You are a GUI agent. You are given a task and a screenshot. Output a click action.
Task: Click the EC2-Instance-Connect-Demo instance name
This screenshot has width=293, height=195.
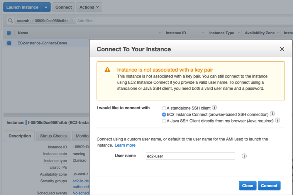pos(42,43)
